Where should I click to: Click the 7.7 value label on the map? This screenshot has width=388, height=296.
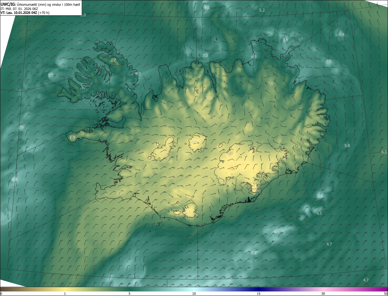[329, 62]
